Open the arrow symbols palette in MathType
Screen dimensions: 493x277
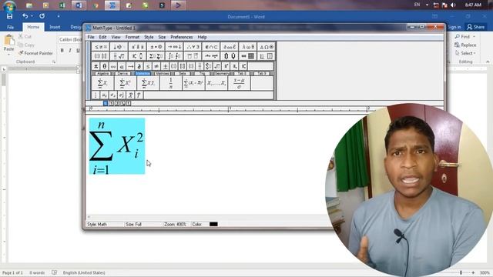pos(174,47)
